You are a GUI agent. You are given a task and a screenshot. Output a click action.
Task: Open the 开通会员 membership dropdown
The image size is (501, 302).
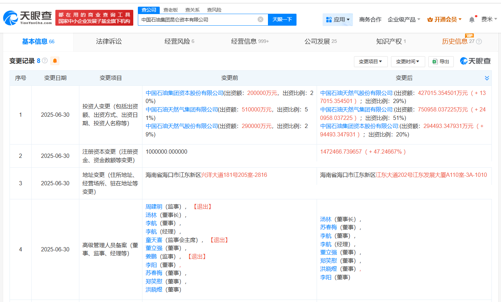click(444, 19)
